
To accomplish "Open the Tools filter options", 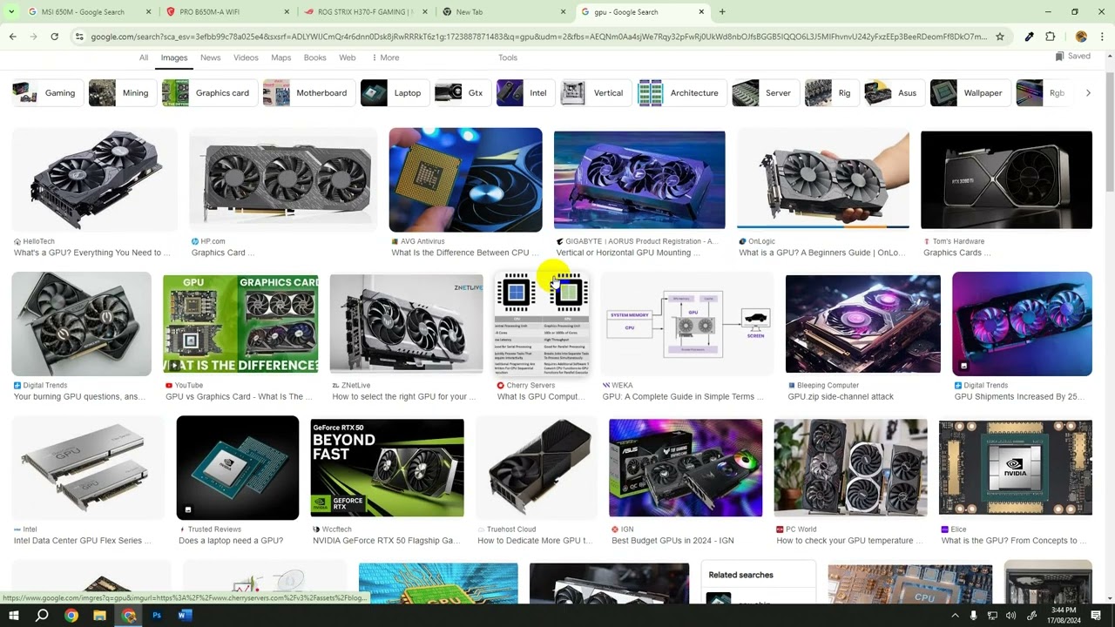I will (508, 57).
